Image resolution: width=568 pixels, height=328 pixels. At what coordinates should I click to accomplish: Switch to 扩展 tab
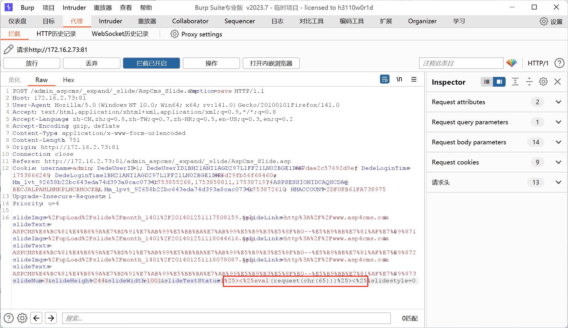point(386,21)
